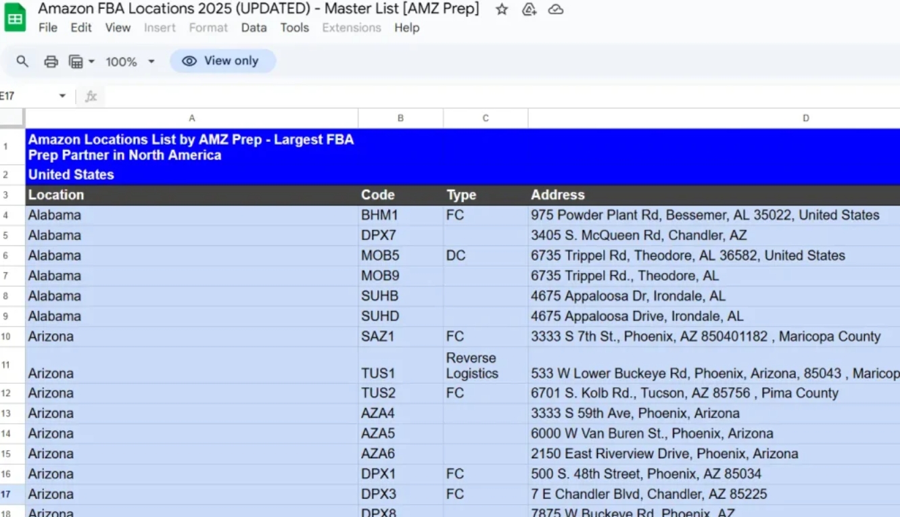
Task: Click the '975 Powder Plant Rd' address cell
Action: pyautogui.click(x=714, y=216)
